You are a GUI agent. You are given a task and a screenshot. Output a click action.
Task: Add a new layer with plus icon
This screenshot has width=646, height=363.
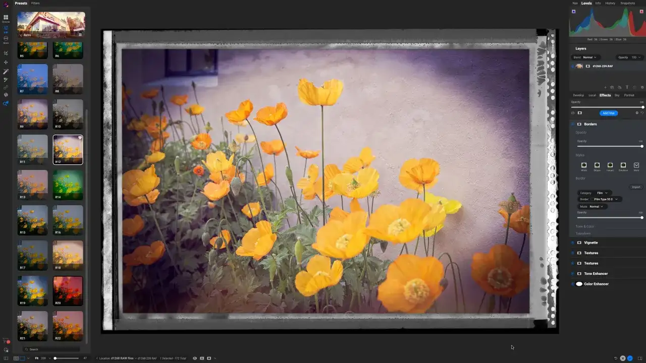point(606,87)
